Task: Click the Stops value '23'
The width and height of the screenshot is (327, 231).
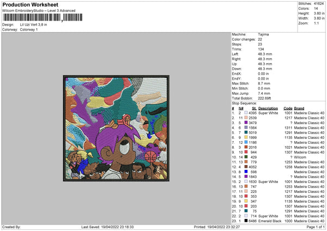Action: coord(260,44)
